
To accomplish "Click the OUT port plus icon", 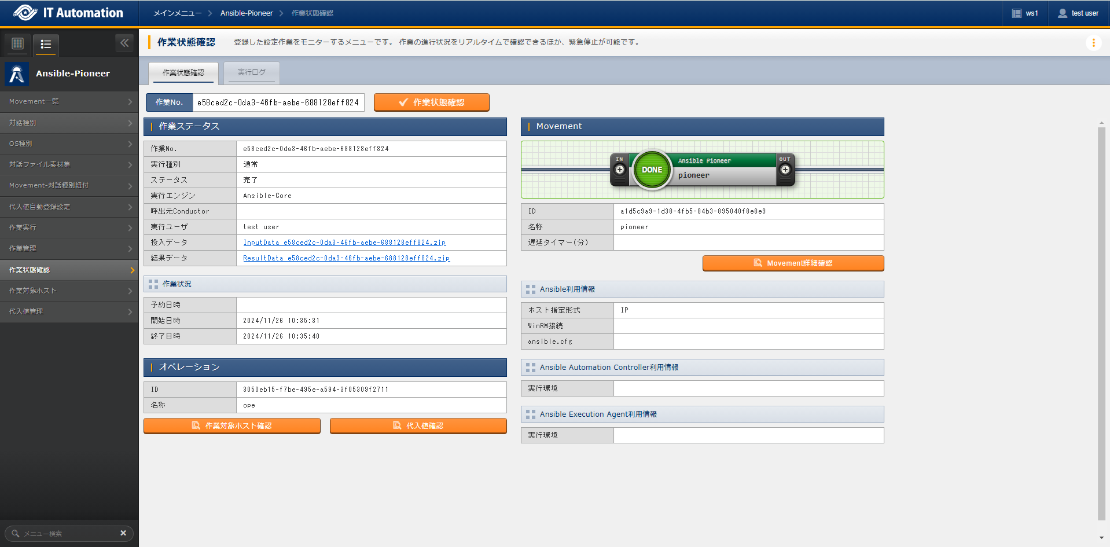I will pos(785,170).
